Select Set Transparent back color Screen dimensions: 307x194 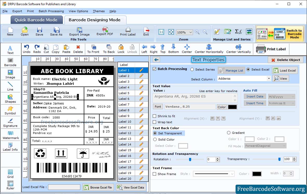click(155, 133)
